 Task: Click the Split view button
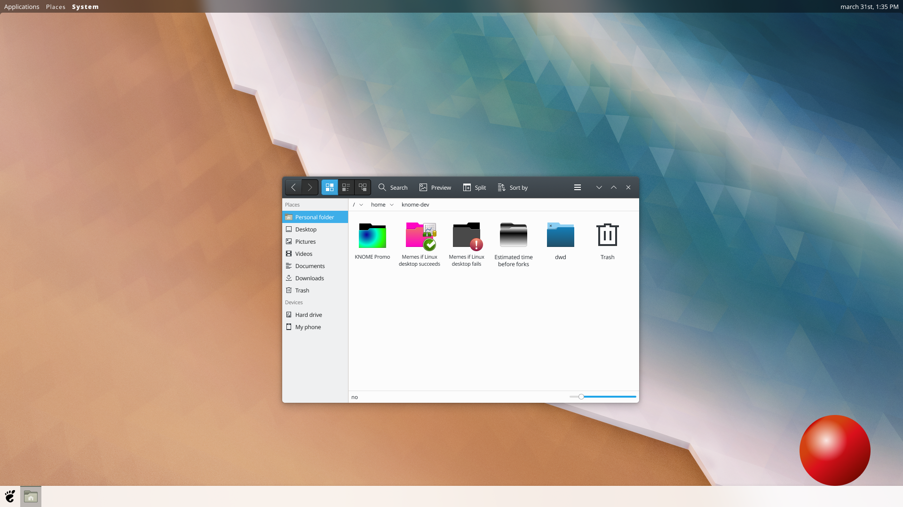(x=475, y=187)
